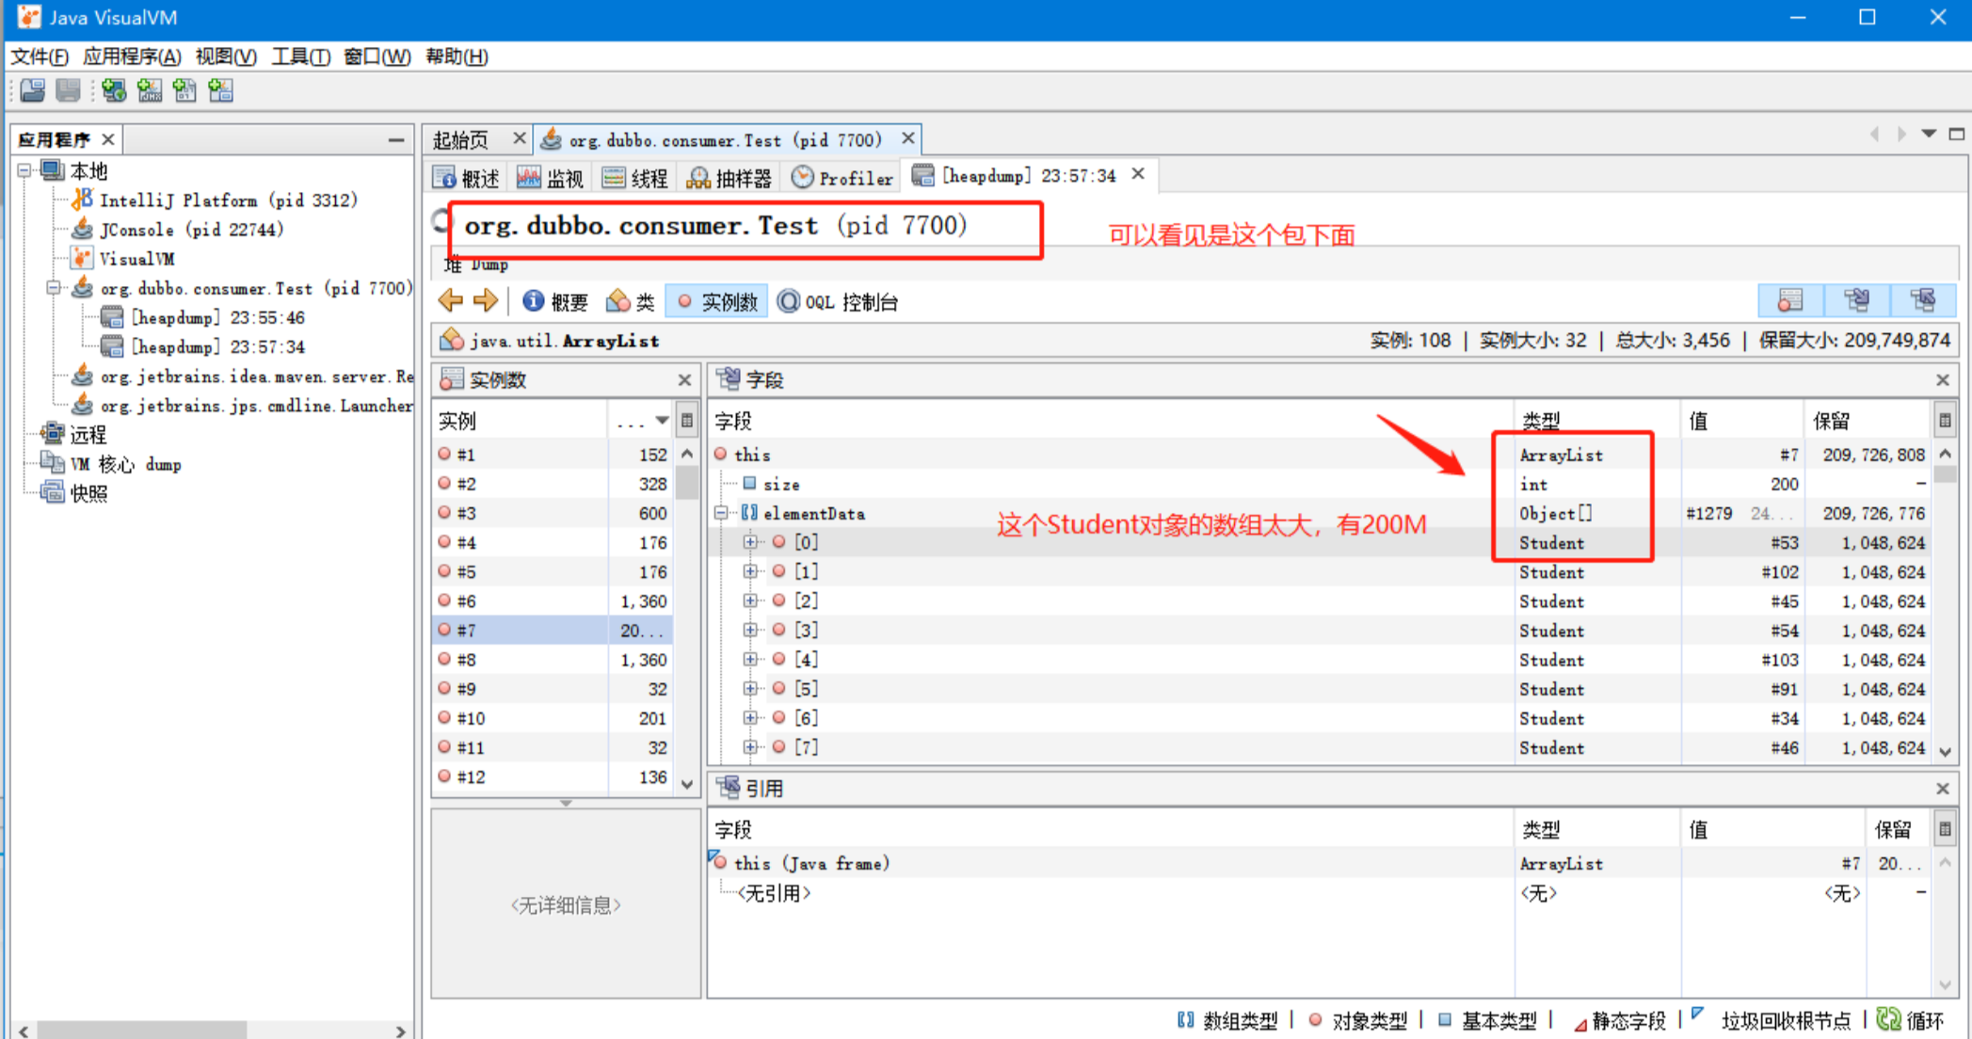
Task: Collapse the 本地 local tree node
Action: coord(24,170)
